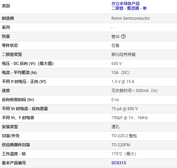The image size is (177, 168).
Task: Click the TO-220FM supplier package value
Action: tap(121, 145)
